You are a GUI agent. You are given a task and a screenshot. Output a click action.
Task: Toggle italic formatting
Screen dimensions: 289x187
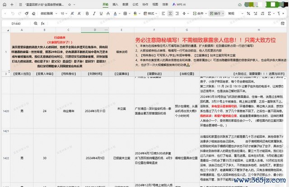[94, 14]
